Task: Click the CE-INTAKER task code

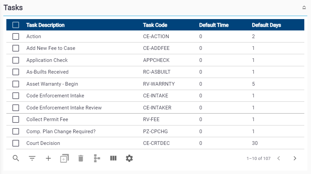Action: tap(157, 108)
